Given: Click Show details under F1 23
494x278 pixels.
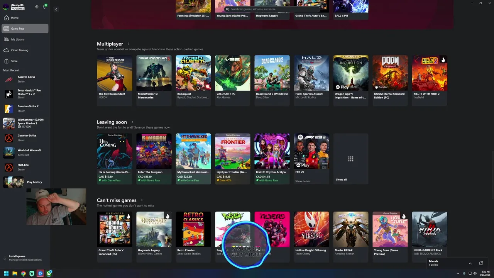Looking at the screenshot, I should tap(303, 181).
